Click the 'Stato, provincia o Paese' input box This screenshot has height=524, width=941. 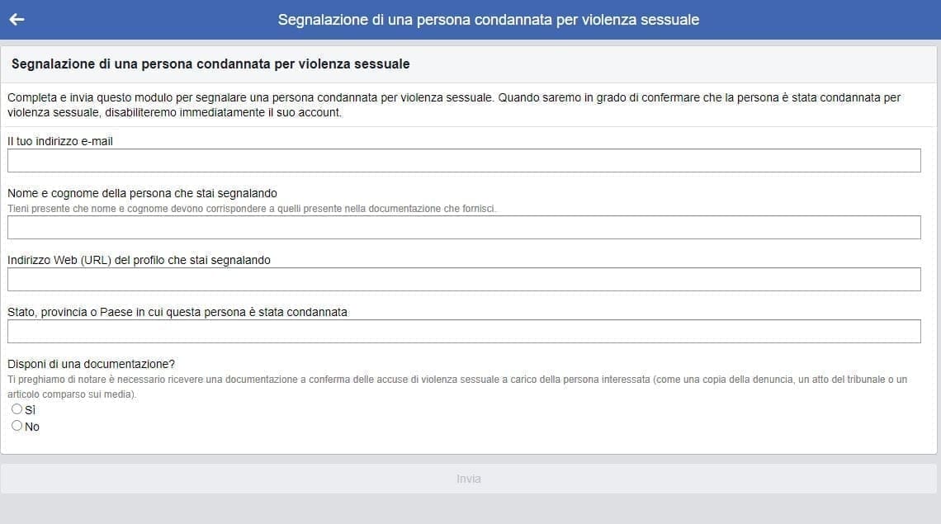(x=464, y=332)
